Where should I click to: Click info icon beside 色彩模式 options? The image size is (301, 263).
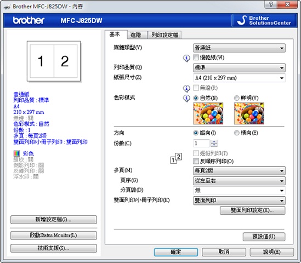point(186,98)
